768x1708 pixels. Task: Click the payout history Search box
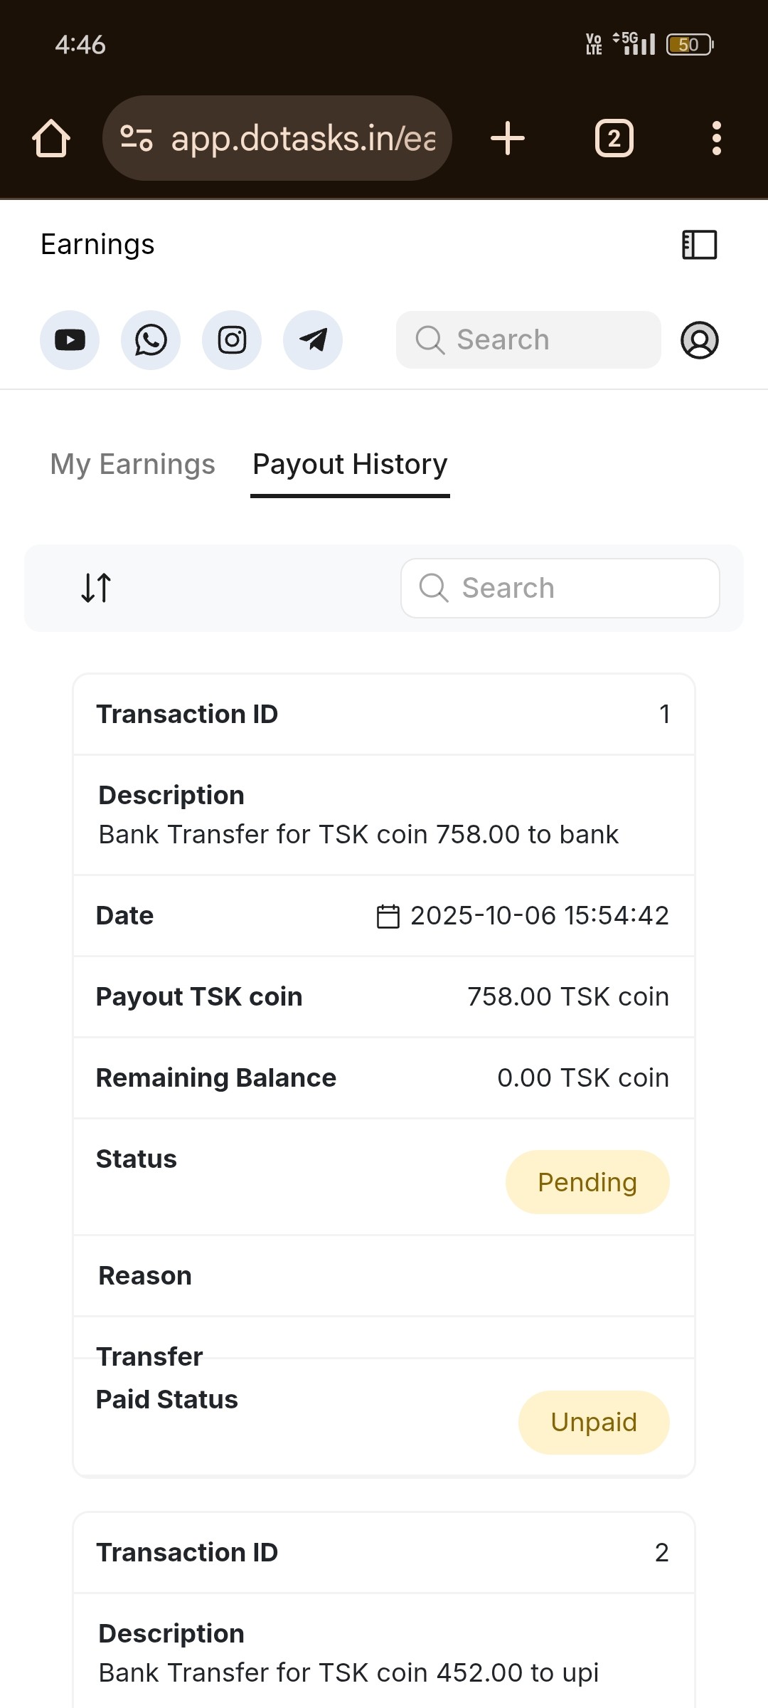point(560,588)
